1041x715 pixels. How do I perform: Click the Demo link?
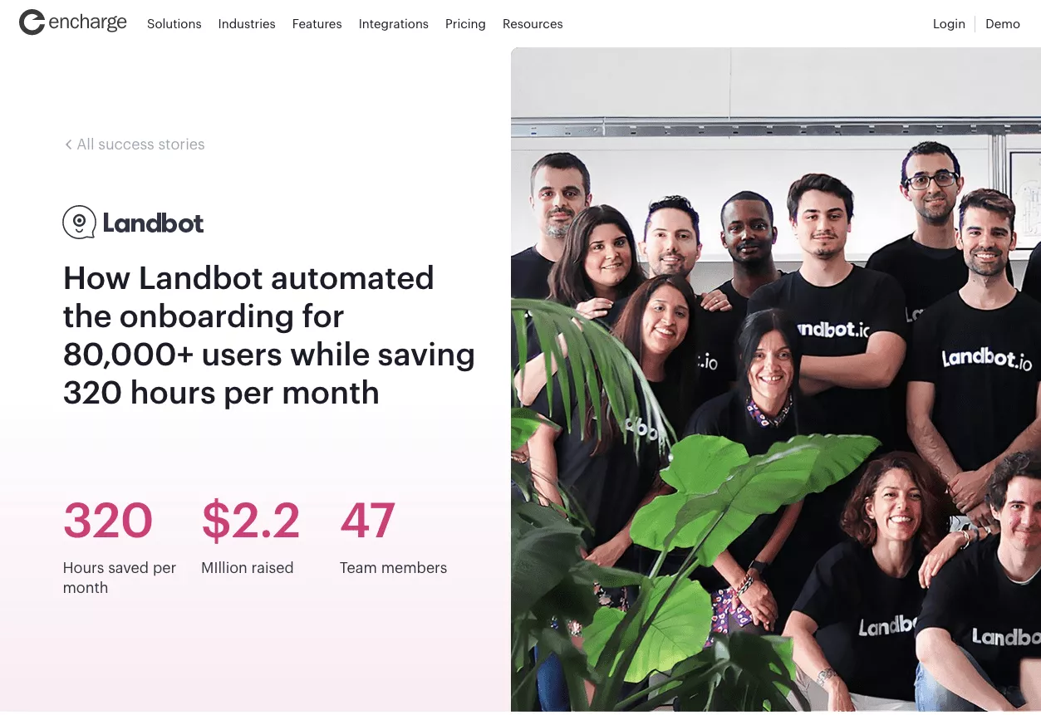(x=1003, y=24)
